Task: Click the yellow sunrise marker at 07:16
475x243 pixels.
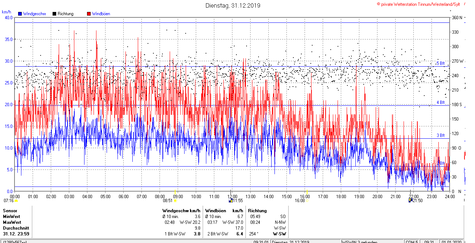Action: (x=16, y=201)
